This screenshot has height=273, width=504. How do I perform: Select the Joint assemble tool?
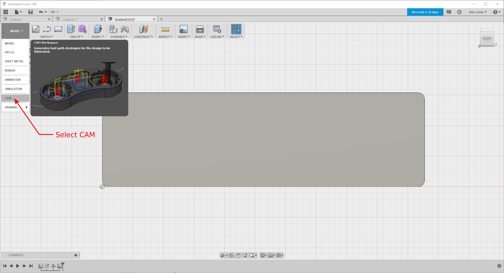[125, 29]
